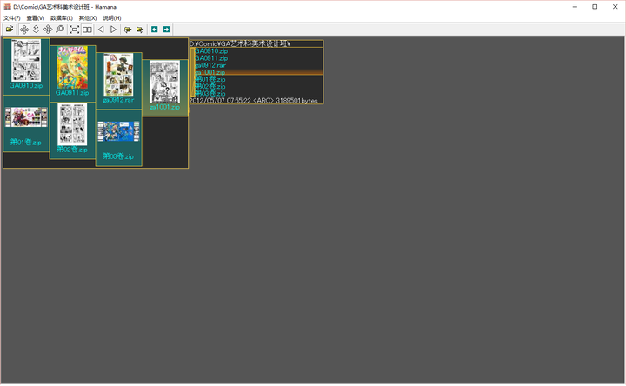The height and width of the screenshot is (386, 626).
Task: Select the 第02卷.zip thumbnail
Action: pyautogui.click(x=72, y=129)
